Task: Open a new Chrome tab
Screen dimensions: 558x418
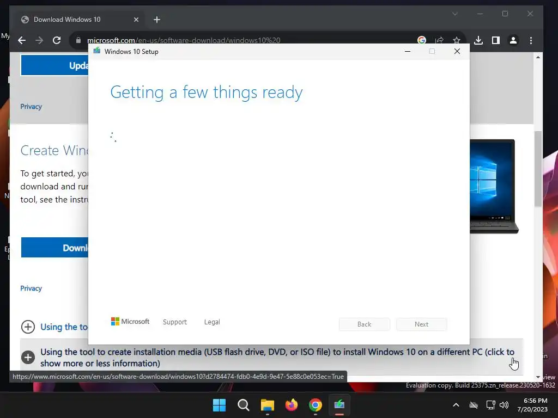Action: (157, 20)
